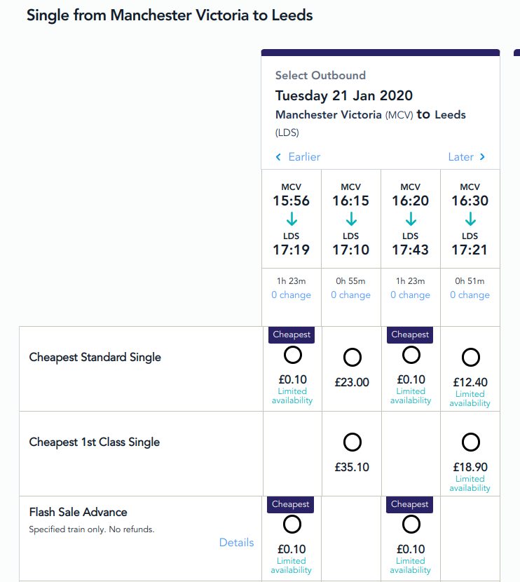Select 15:56 Flash Sale Advance £0.10 fare

[292, 525]
